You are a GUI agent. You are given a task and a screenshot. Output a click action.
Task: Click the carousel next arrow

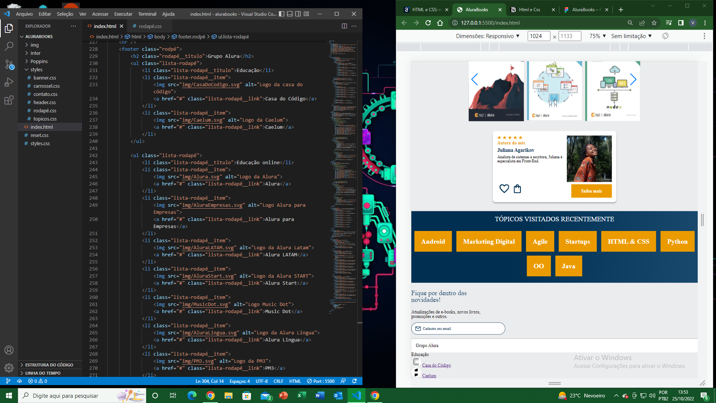click(633, 79)
